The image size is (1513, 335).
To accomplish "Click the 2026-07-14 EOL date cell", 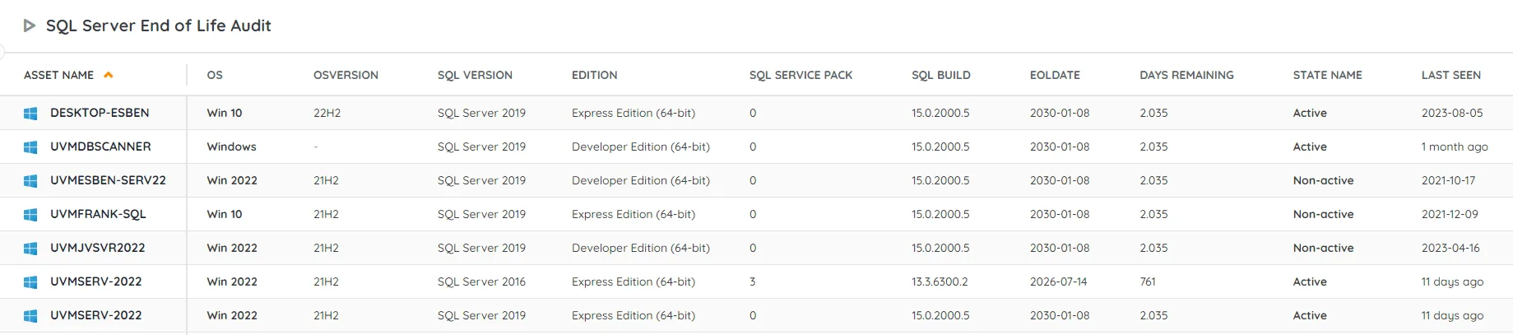I will (1058, 281).
